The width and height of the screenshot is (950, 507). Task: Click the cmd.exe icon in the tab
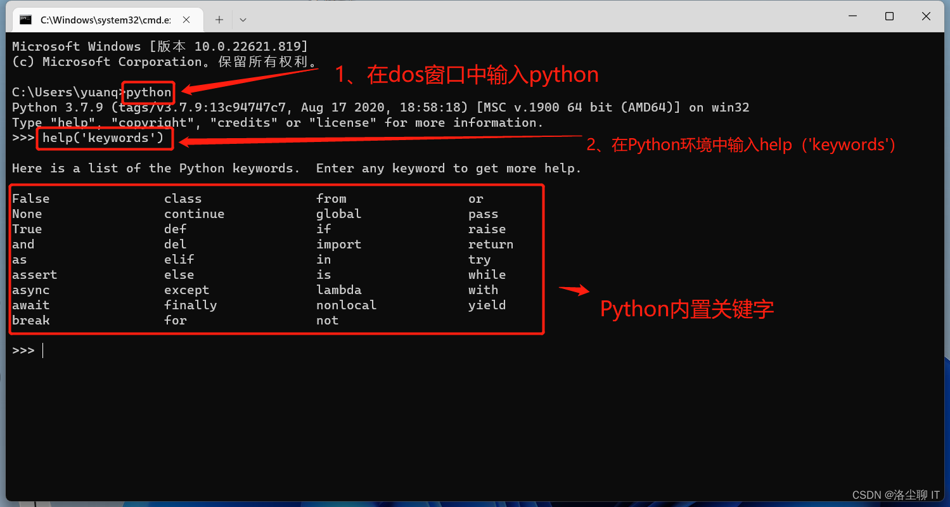[x=25, y=20]
